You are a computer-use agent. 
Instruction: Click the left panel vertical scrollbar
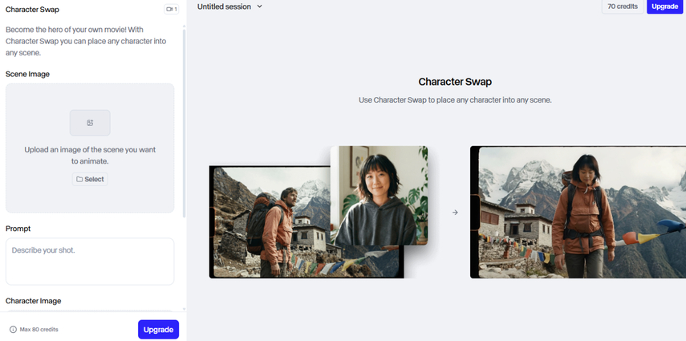[185, 123]
